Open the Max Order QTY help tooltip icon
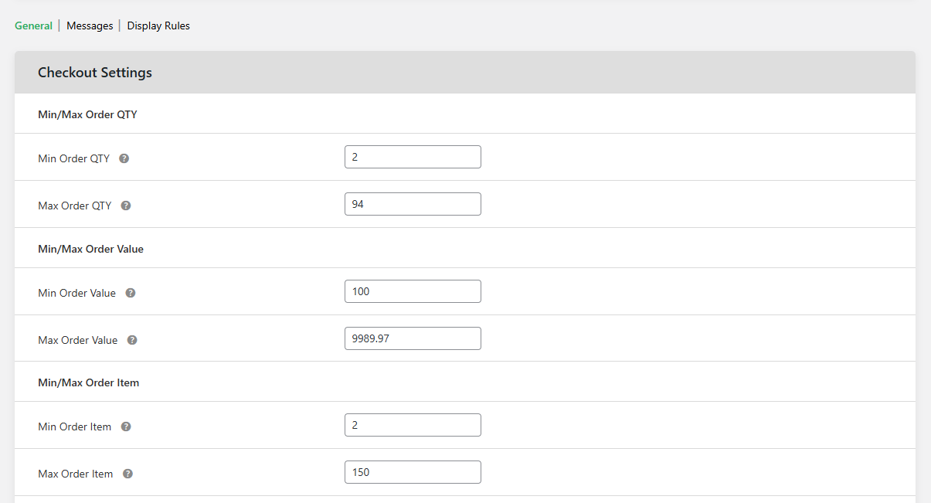Image resolution: width=931 pixels, height=503 pixels. tap(125, 205)
